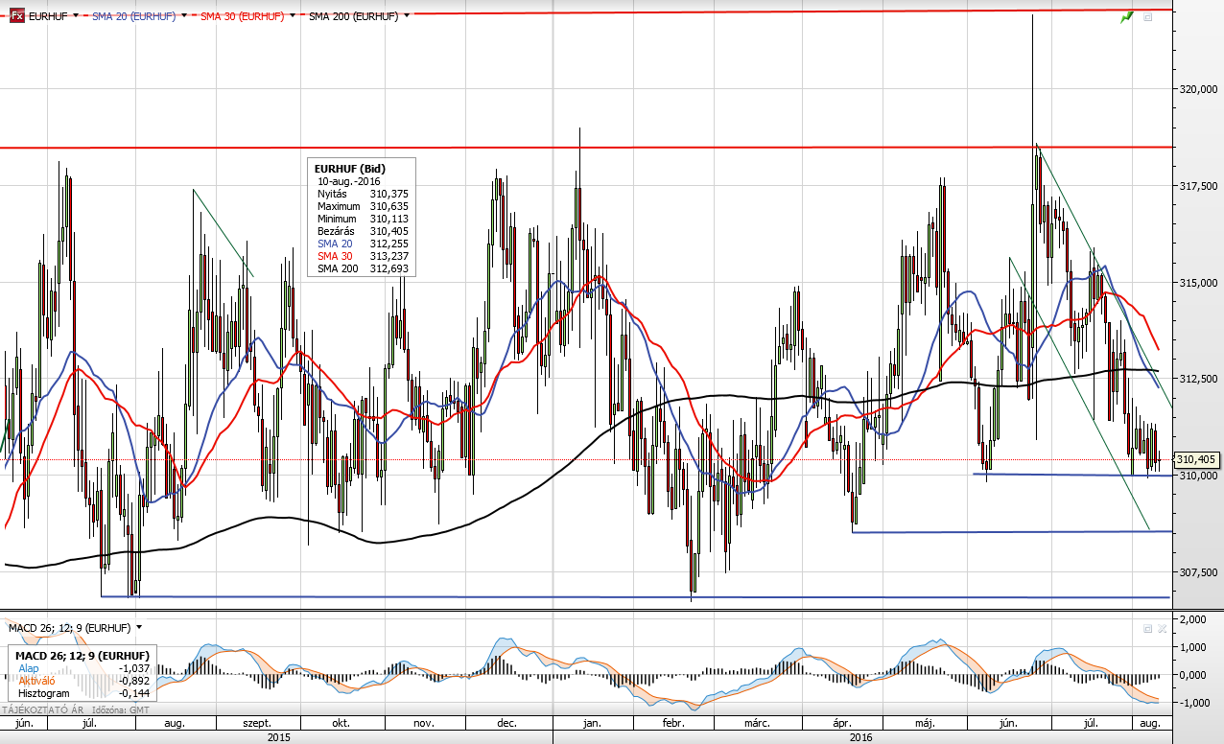Click the green chart-trend icon at top right
Image resolution: width=1224 pixels, height=744 pixels.
[1127, 17]
